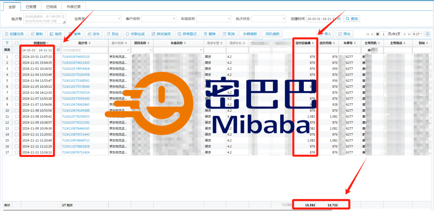Open the table column settings gear icon
The height and width of the screenshot is (211, 434).
pyautogui.click(x=428, y=34)
